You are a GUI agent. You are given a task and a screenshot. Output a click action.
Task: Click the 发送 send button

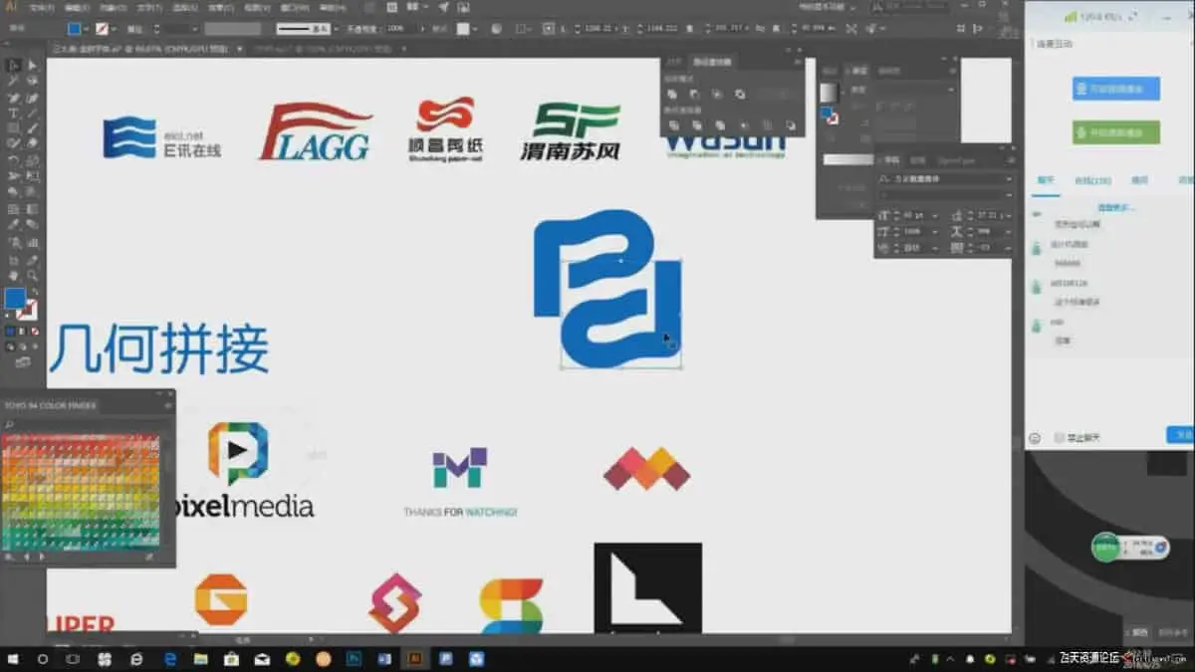click(1181, 435)
